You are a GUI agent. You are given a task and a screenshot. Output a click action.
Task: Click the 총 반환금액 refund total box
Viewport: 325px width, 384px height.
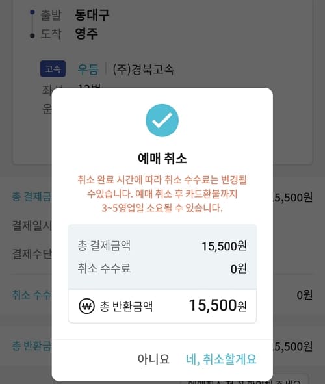[162, 306]
